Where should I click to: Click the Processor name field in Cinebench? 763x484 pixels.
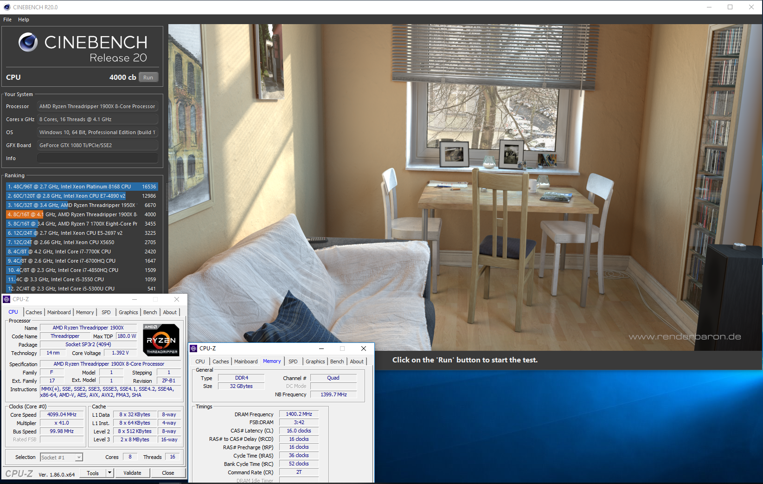[97, 106]
